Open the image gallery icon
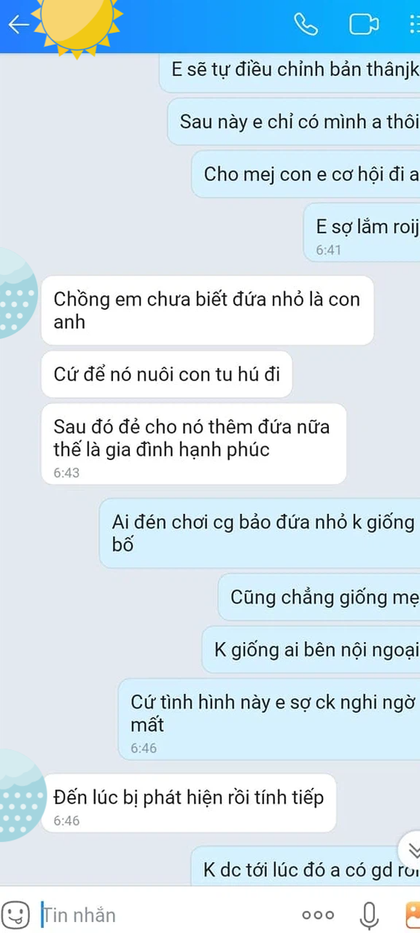This screenshot has height=933, width=420. [x=412, y=914]
